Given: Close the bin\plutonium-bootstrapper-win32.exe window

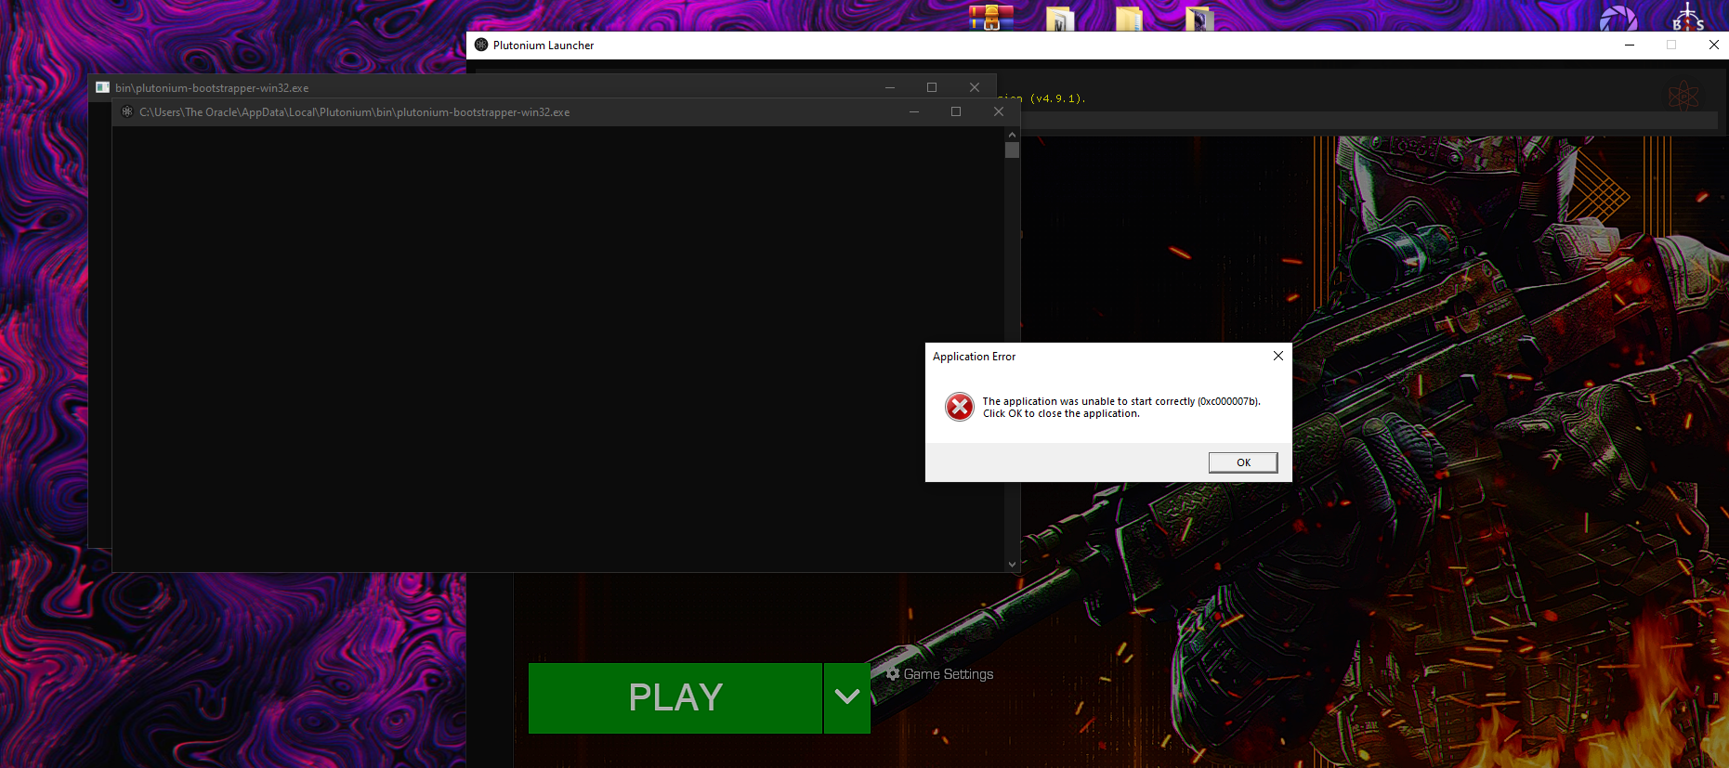Looking at the screenshot, I should [x=975, y=87].
